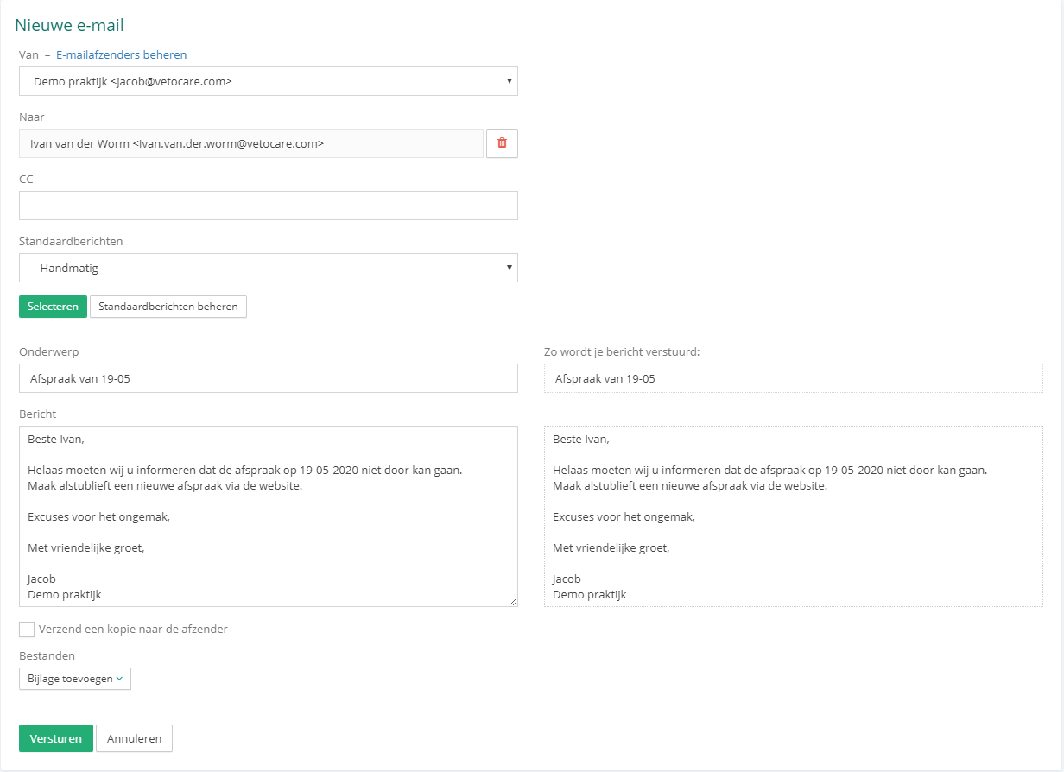Screen dimensions: 1064x772
Task: Delete recipient Ivan van der Worm
Action: click(502, 143)
